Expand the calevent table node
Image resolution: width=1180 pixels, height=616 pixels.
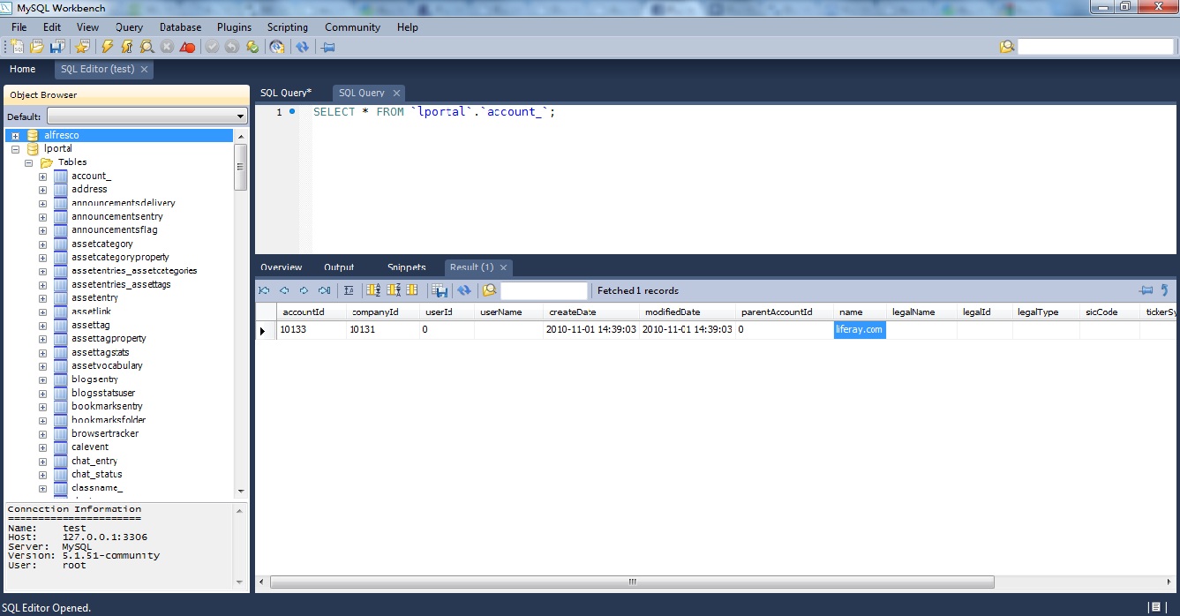click(42, 447)
